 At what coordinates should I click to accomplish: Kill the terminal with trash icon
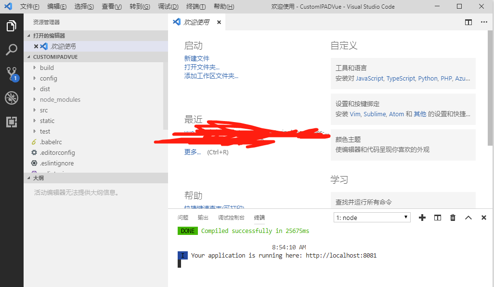pyautogui.click(x=453, y=218)
